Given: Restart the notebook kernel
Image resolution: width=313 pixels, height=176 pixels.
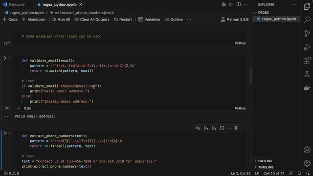Looking at the screenshot, I should click(123, 20).
